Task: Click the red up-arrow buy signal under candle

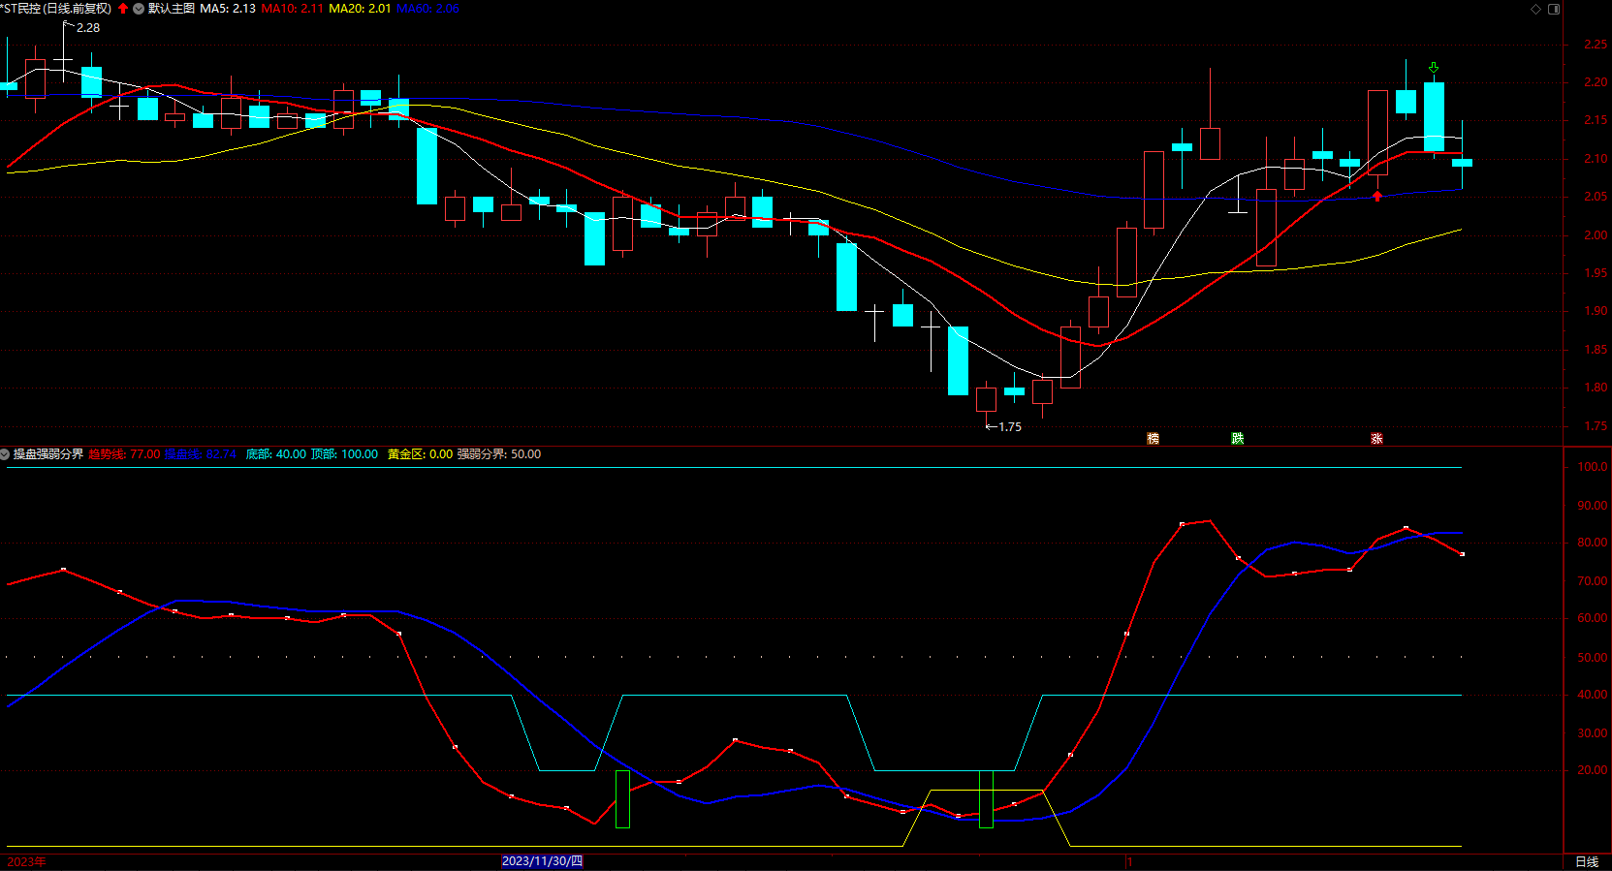Action: click(1377, 196)
